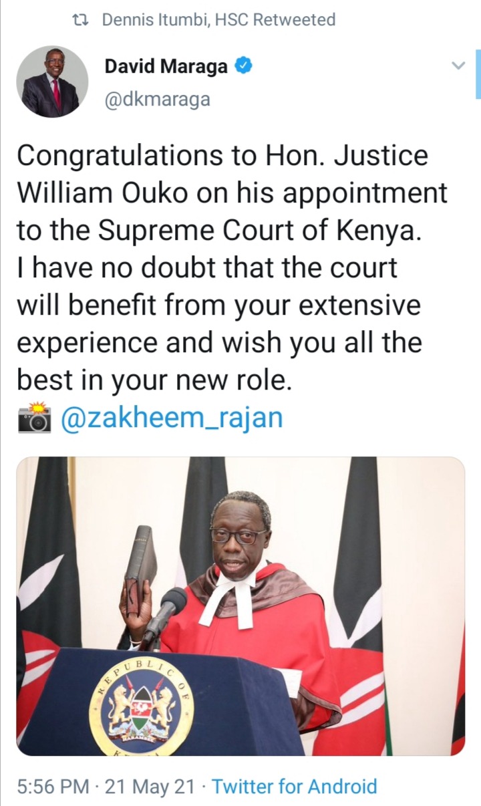
Task: Open the Twitter for Android link
Action: click(295, 787)
